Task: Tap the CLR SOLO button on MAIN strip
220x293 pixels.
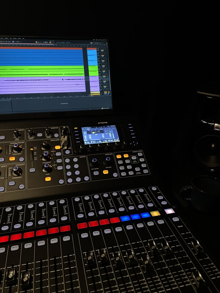Action: click(160, 197)
